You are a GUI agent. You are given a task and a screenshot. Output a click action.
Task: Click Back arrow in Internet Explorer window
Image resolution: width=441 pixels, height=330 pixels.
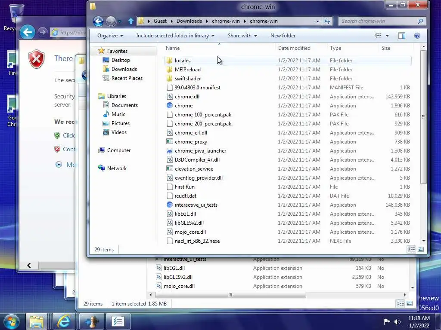(28, 32)
